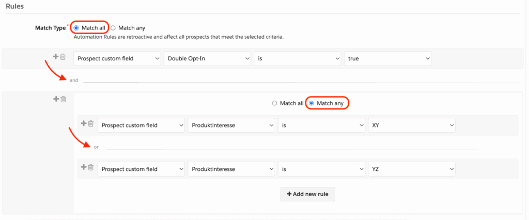Click the Add new rule button

click(x=308, y=194)
